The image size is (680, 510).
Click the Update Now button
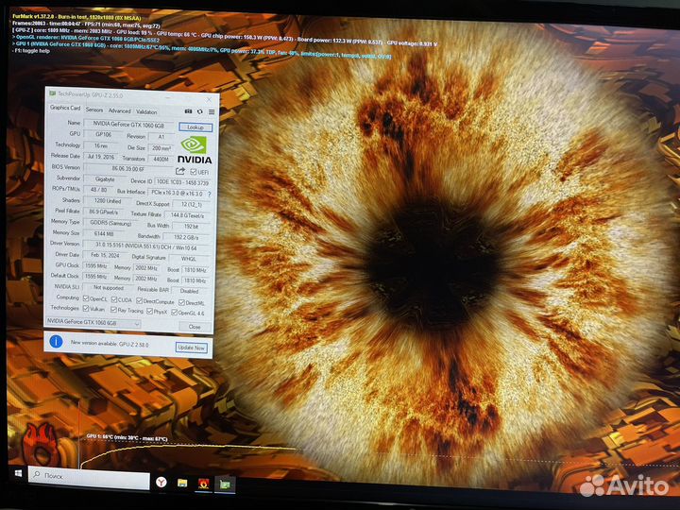[x=191, y=348]
